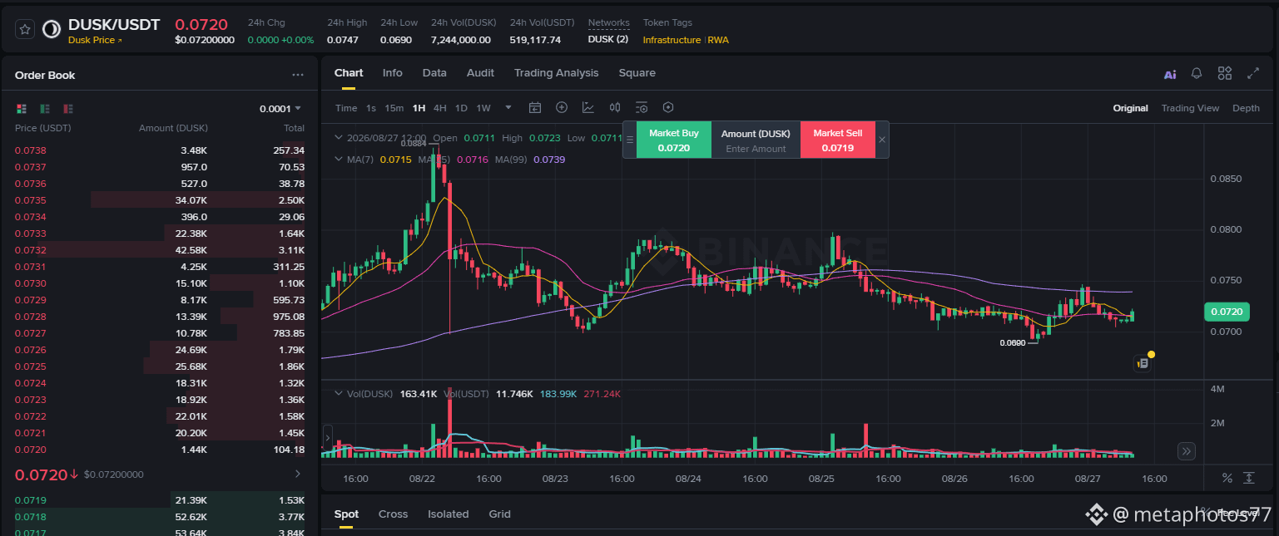Click Market Buy at 0.0720
This screenshot has width=1279, height=536.
coord(674,140)
